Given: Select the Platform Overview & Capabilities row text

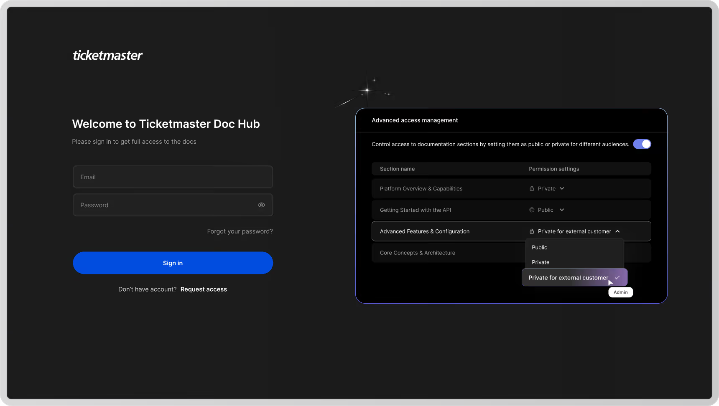Looking at the screenshot, I should tap(421, 189).
